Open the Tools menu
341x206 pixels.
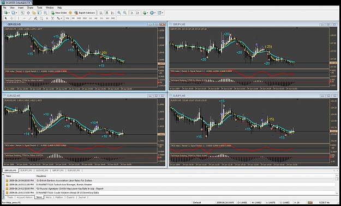tap(39, 8)
